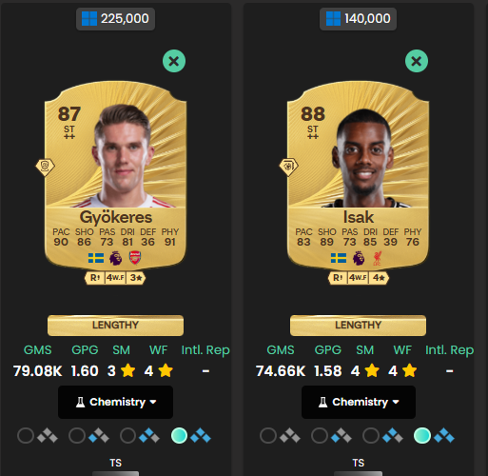Open the Isak player card image

click(x=358, y=174)
